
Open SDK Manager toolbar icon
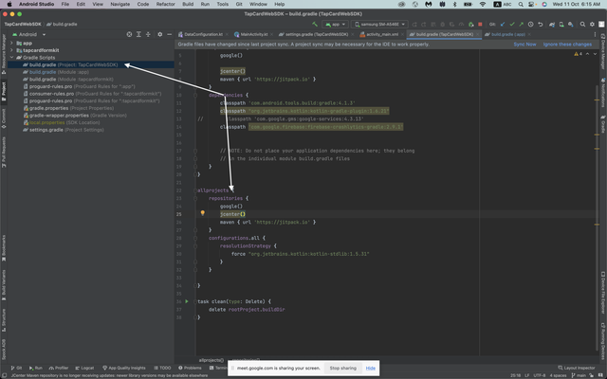tap(571, 24)
